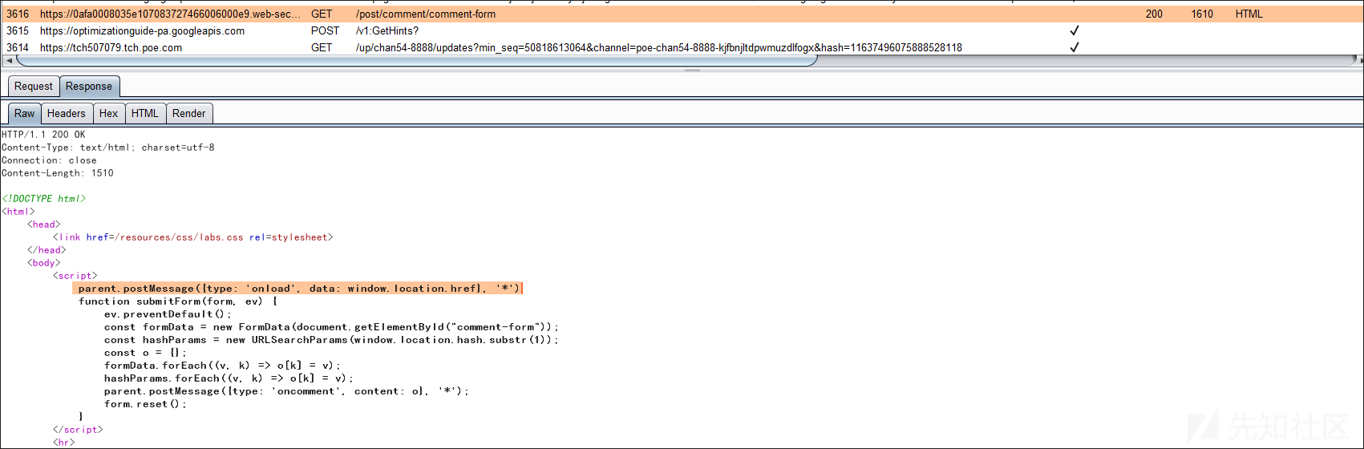
Task: Click the 200 status cell
Action: (1154, 14)
